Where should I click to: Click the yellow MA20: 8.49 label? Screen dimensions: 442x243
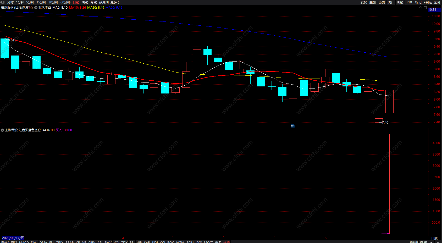96,8
